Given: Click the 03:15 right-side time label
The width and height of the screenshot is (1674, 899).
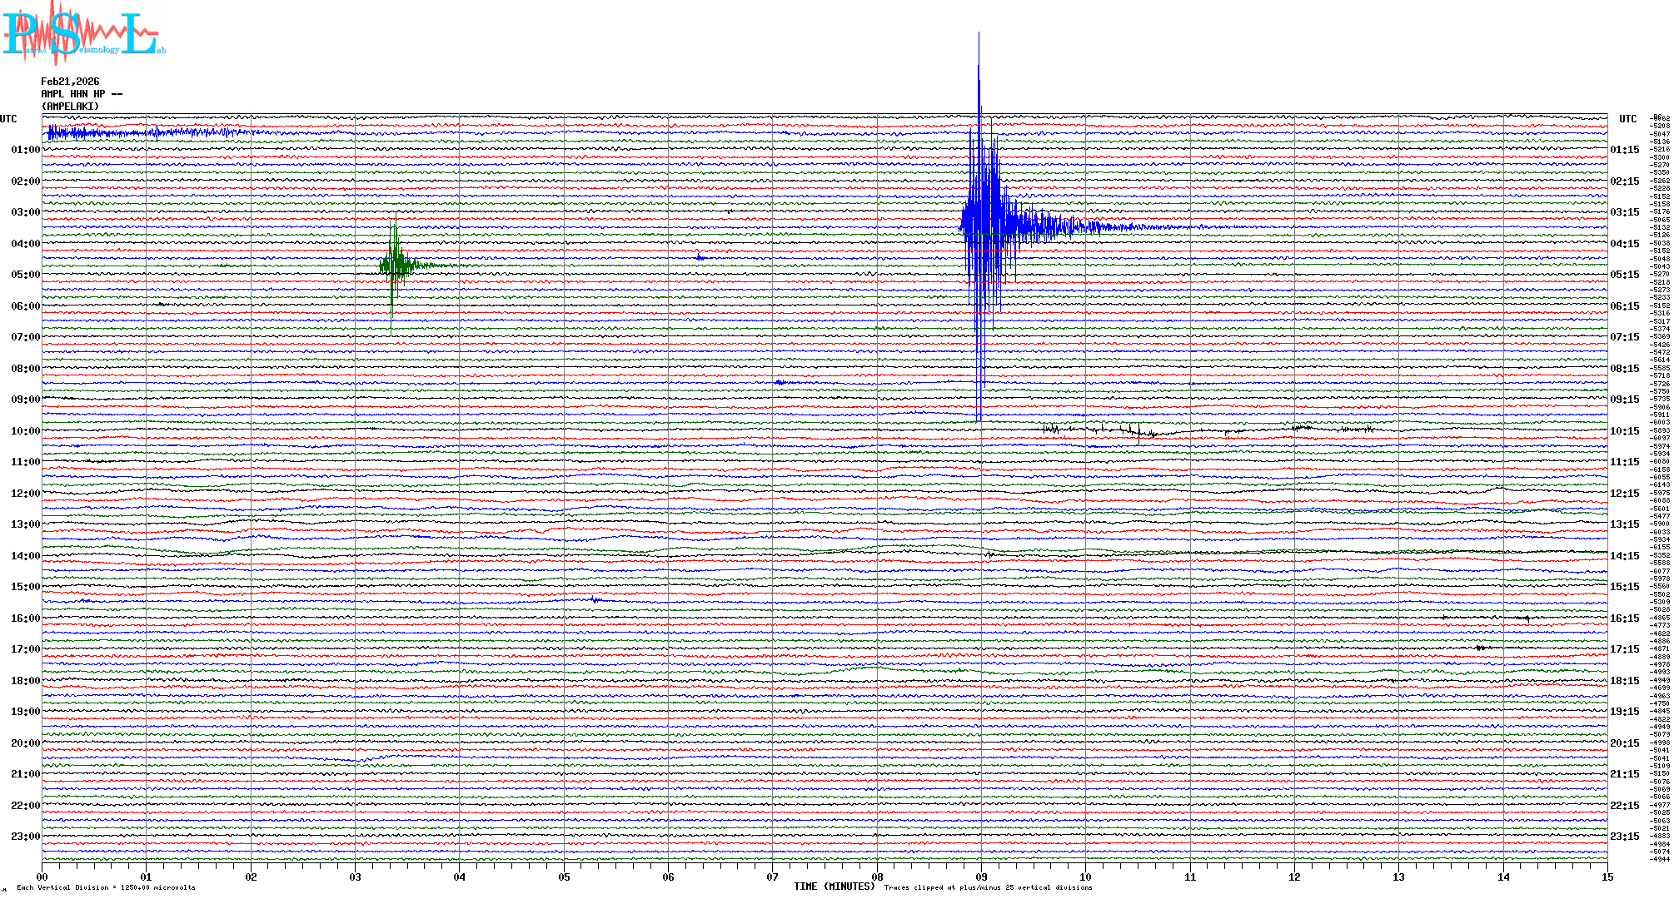Looking at the screenshot, I should (1624, 212).
